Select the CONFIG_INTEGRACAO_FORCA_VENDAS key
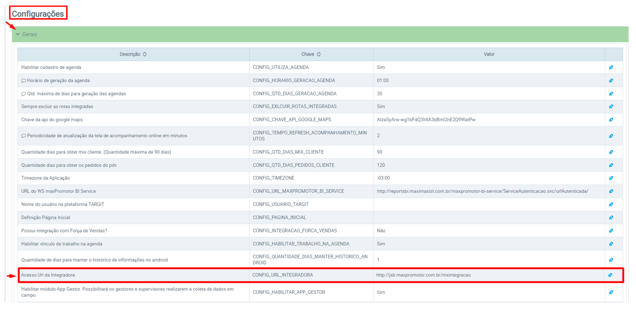The width and height of the screenshot is (636, 312). [295, 231]
